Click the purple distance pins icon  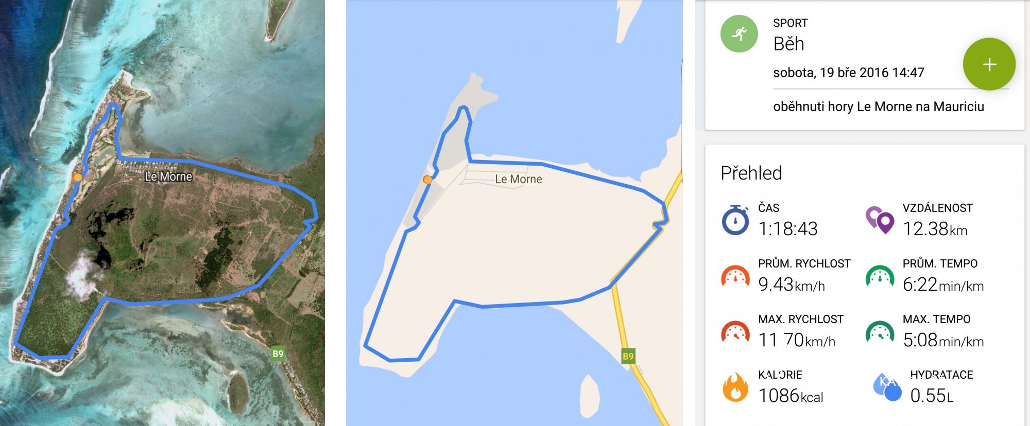pyautogui.click(x=880, y=220)
